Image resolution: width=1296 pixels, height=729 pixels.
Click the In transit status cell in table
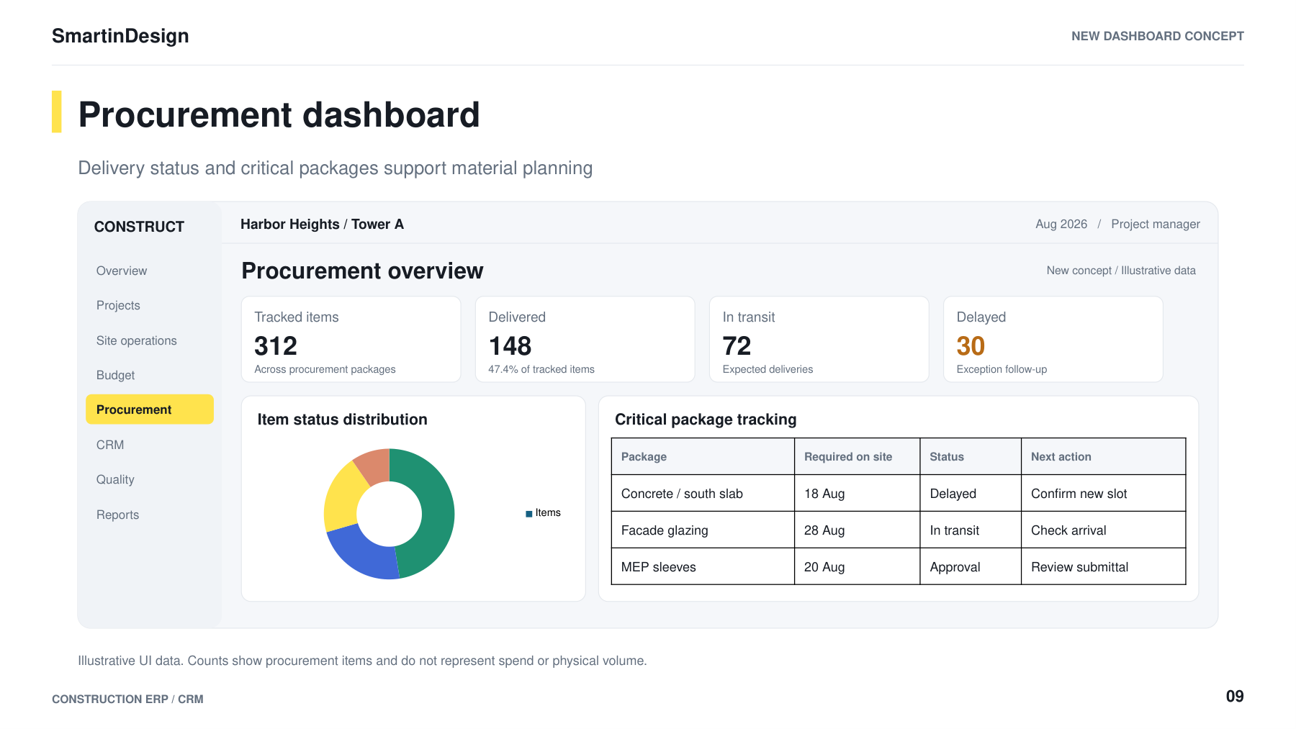click(971, 530)
